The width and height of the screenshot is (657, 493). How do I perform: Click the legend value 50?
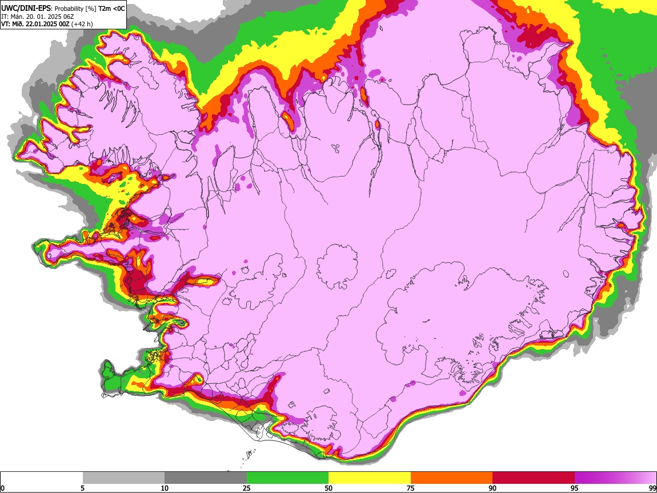[328, 488]
